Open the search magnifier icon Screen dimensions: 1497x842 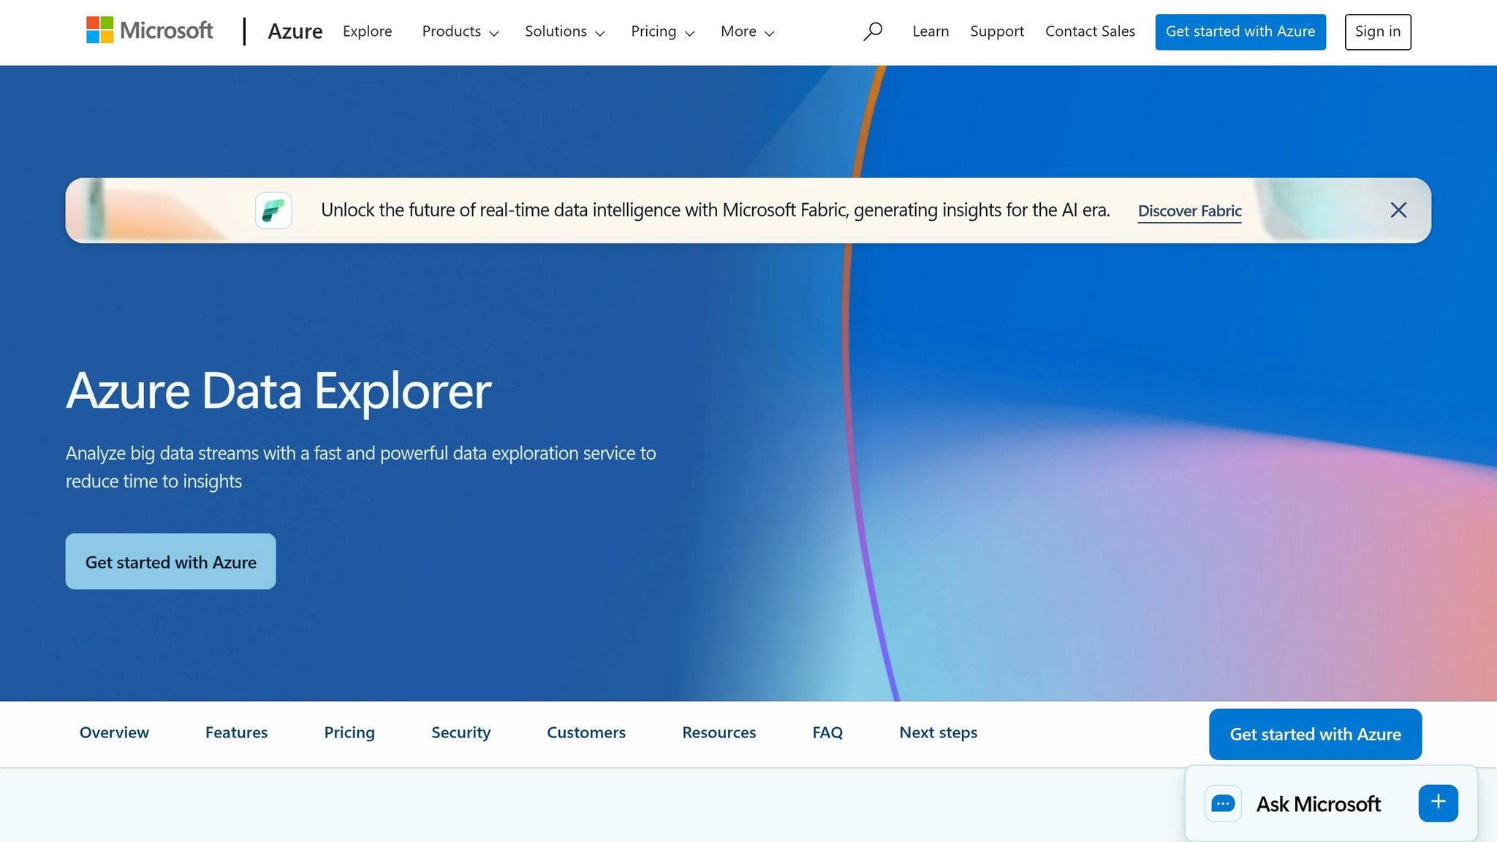pyautogui.click(x=872, y=31)
